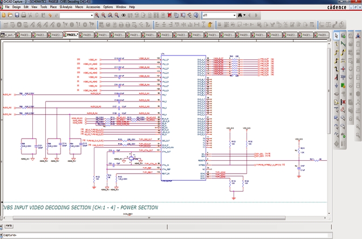Screen dimensions: 362x239
Task: Click the PSpice run simulation play icon
Action: 19,24
